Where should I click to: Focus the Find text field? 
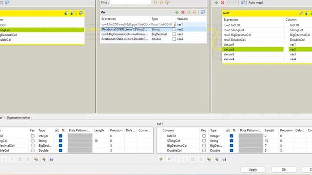click(x=131, y=2)
